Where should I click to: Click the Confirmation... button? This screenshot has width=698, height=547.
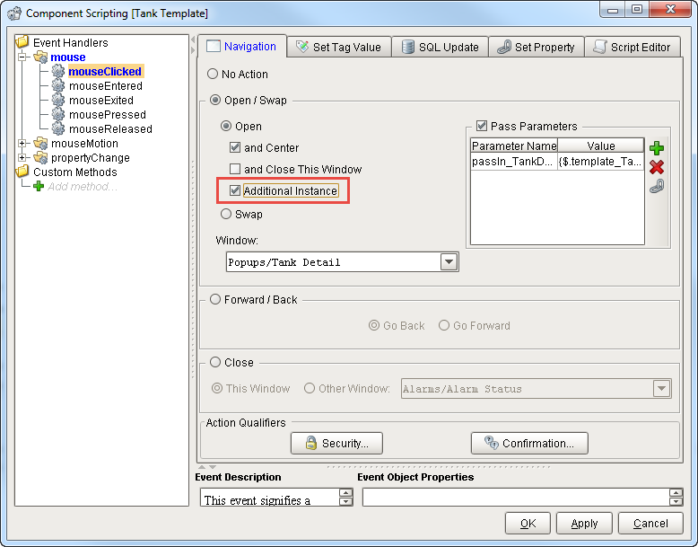click(x=529, y=443)
